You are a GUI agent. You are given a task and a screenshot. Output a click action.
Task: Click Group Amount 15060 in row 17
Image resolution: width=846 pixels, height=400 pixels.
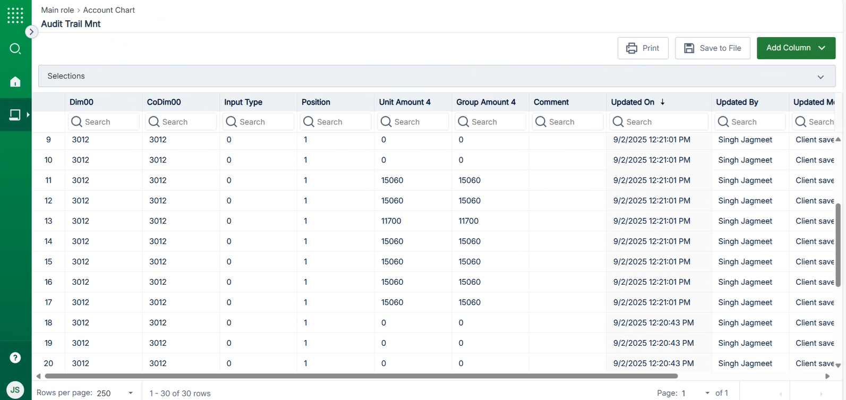tap(469, 302)
